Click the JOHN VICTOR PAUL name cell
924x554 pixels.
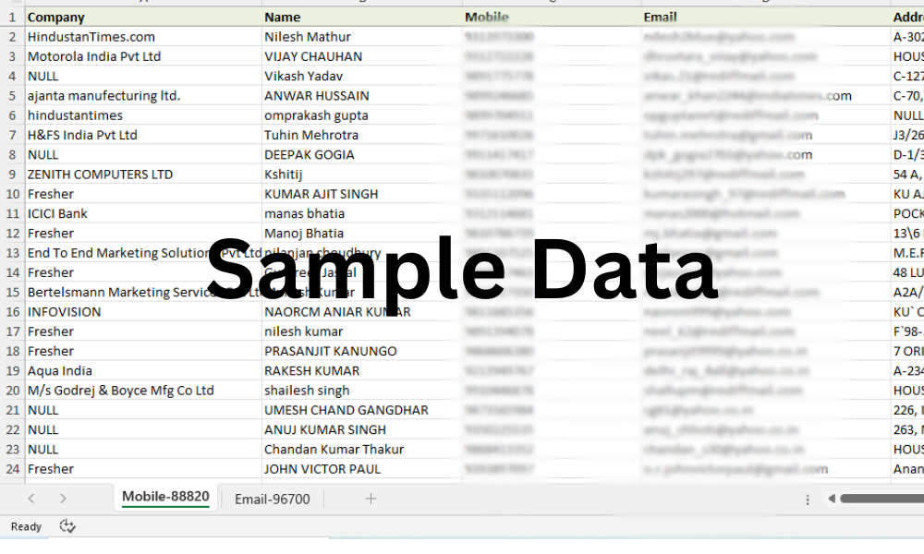coord(362,469)
